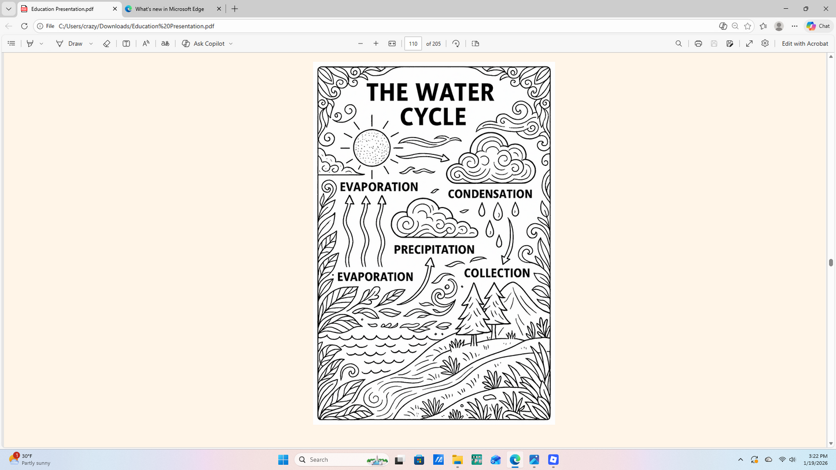Open File Explorer from taskbar
Screen dimensions: 836x470
pyautogui.click(x=458, y=460)
